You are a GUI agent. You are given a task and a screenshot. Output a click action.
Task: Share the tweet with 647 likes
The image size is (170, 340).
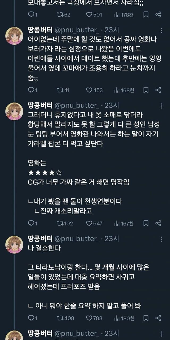158,223
